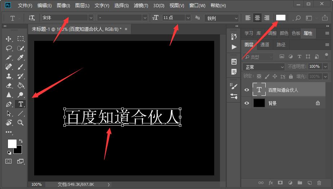
Task: Click the trash icon to delete layer
Action: [x=319, y=183]
